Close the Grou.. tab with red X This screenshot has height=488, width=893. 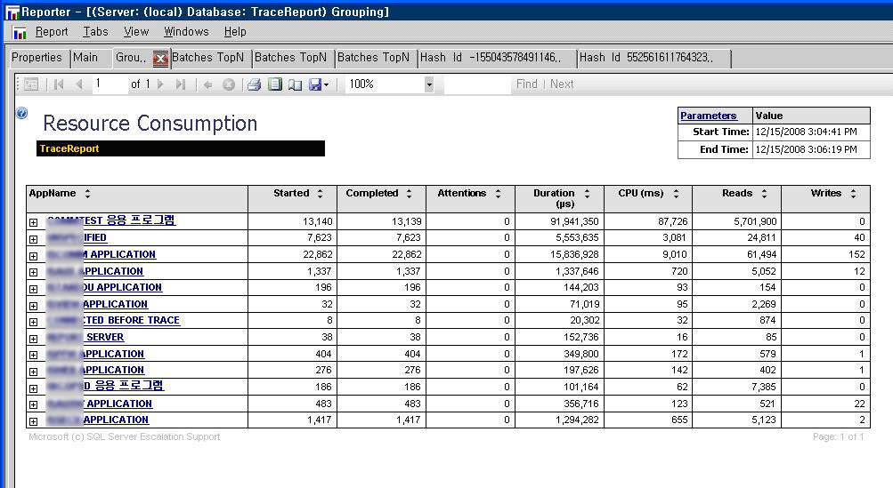(x=160, y=58)
